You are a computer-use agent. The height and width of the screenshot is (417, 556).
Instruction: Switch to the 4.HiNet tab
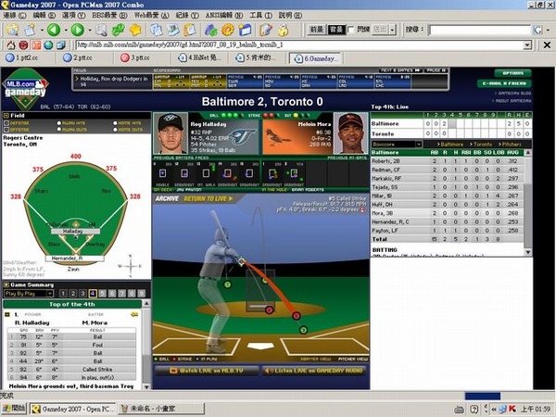point(200,57)
